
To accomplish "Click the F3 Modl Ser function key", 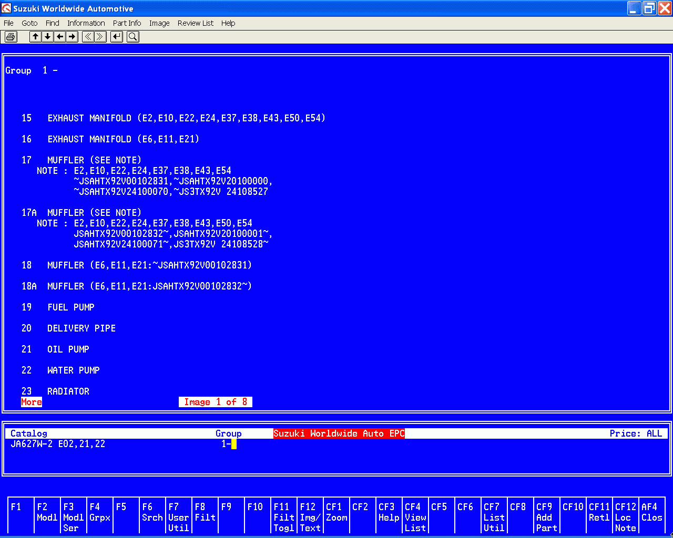I will (x=74, y=515).
